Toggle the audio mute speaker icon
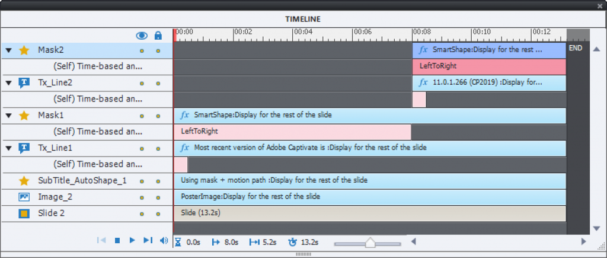This screenshot has width=607, height=258. click(164, 240)
